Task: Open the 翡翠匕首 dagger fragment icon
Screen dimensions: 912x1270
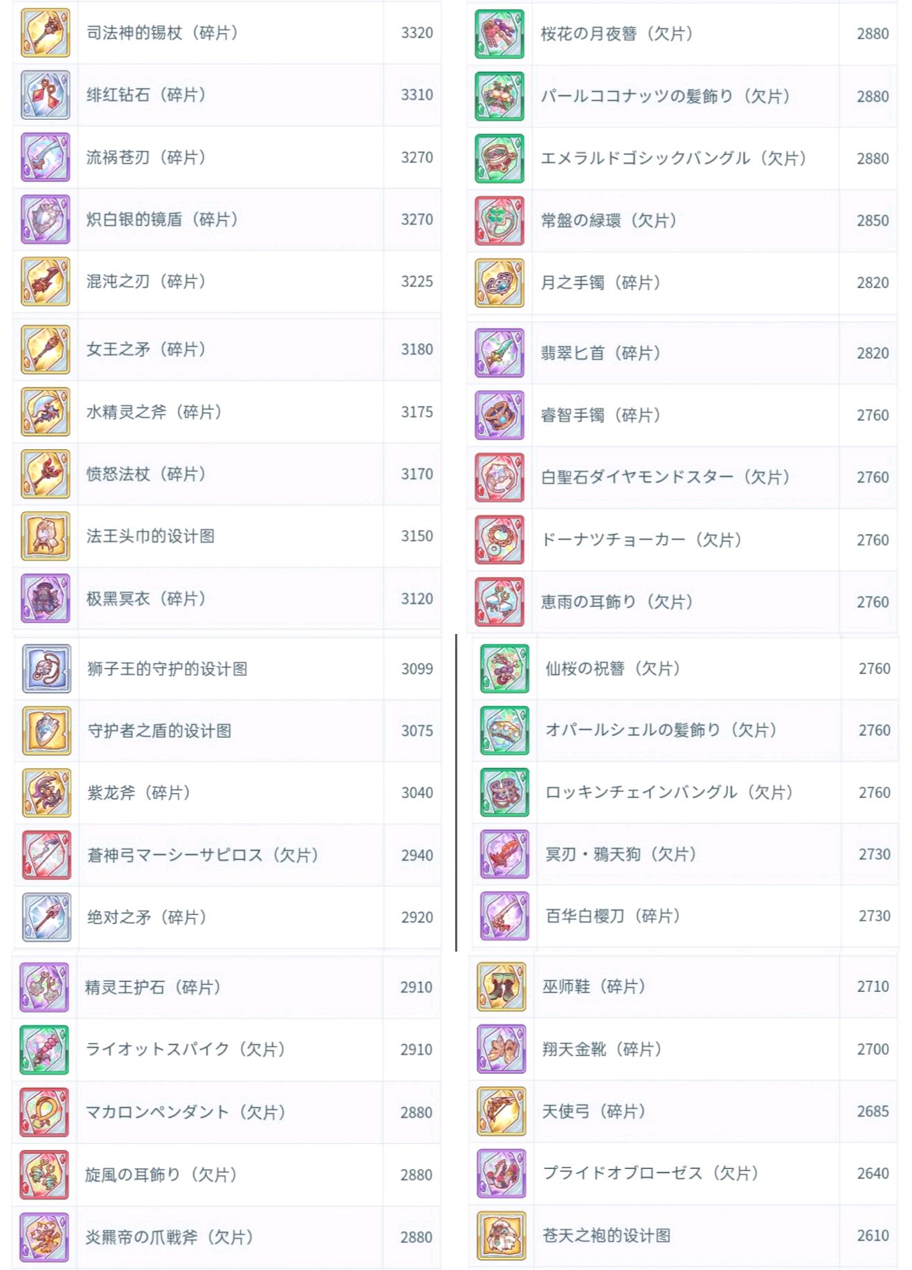Action: click(x=500, y=353)
